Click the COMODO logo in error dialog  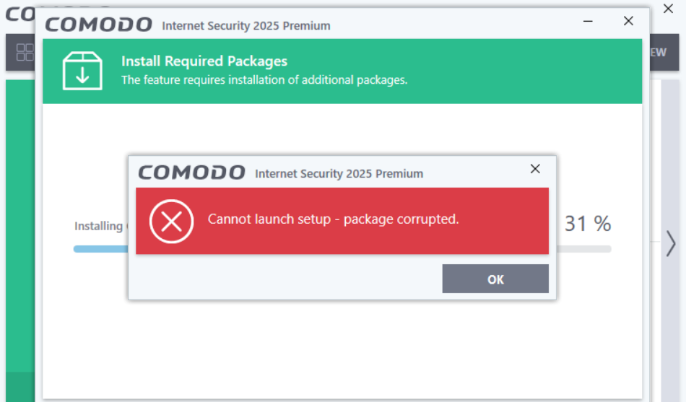tap(191, 173)
